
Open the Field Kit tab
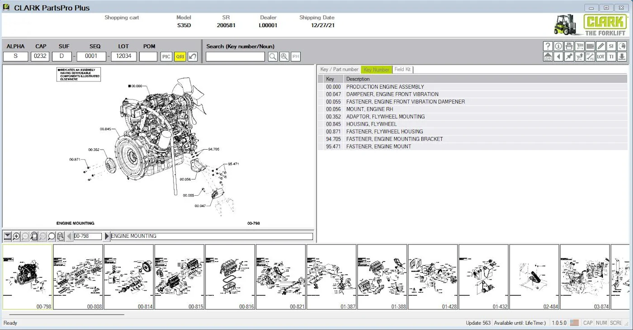point(402,69)
